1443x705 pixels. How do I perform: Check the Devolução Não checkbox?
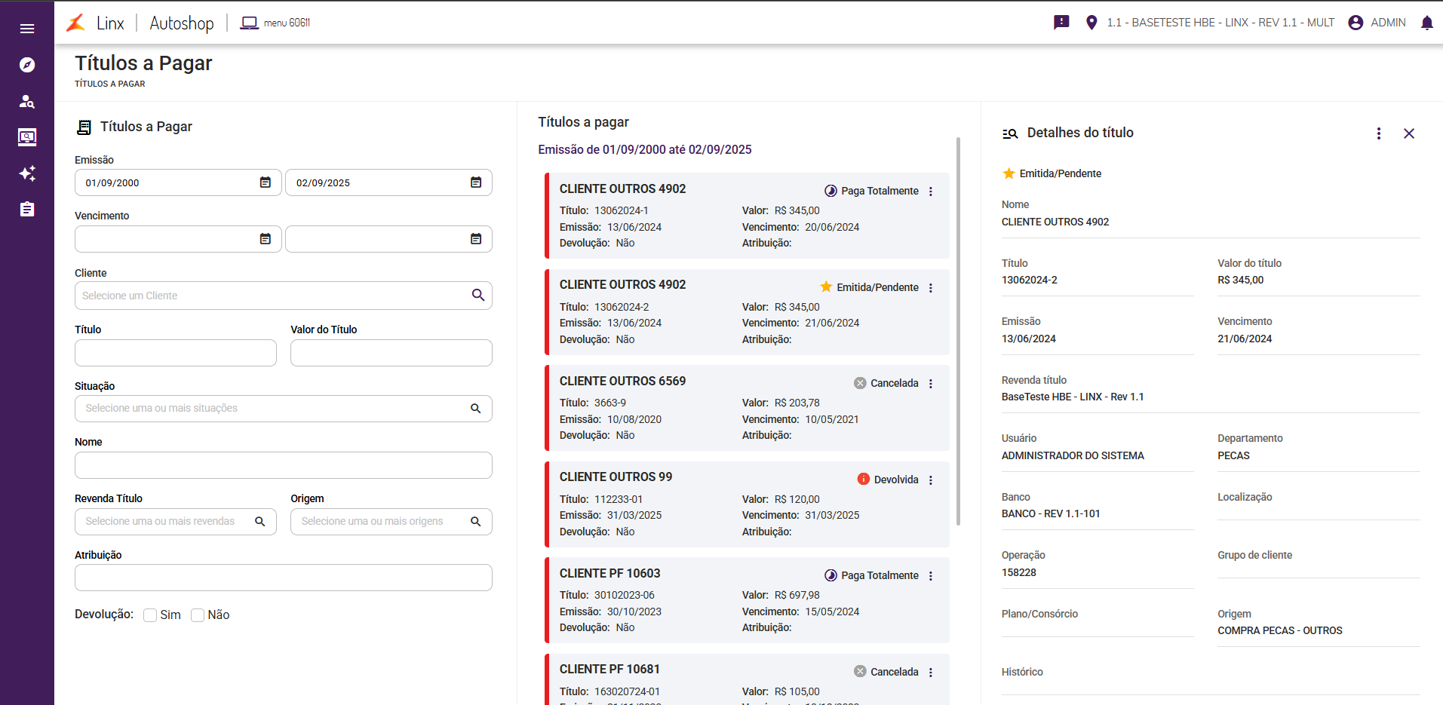(x=198, y=615)
